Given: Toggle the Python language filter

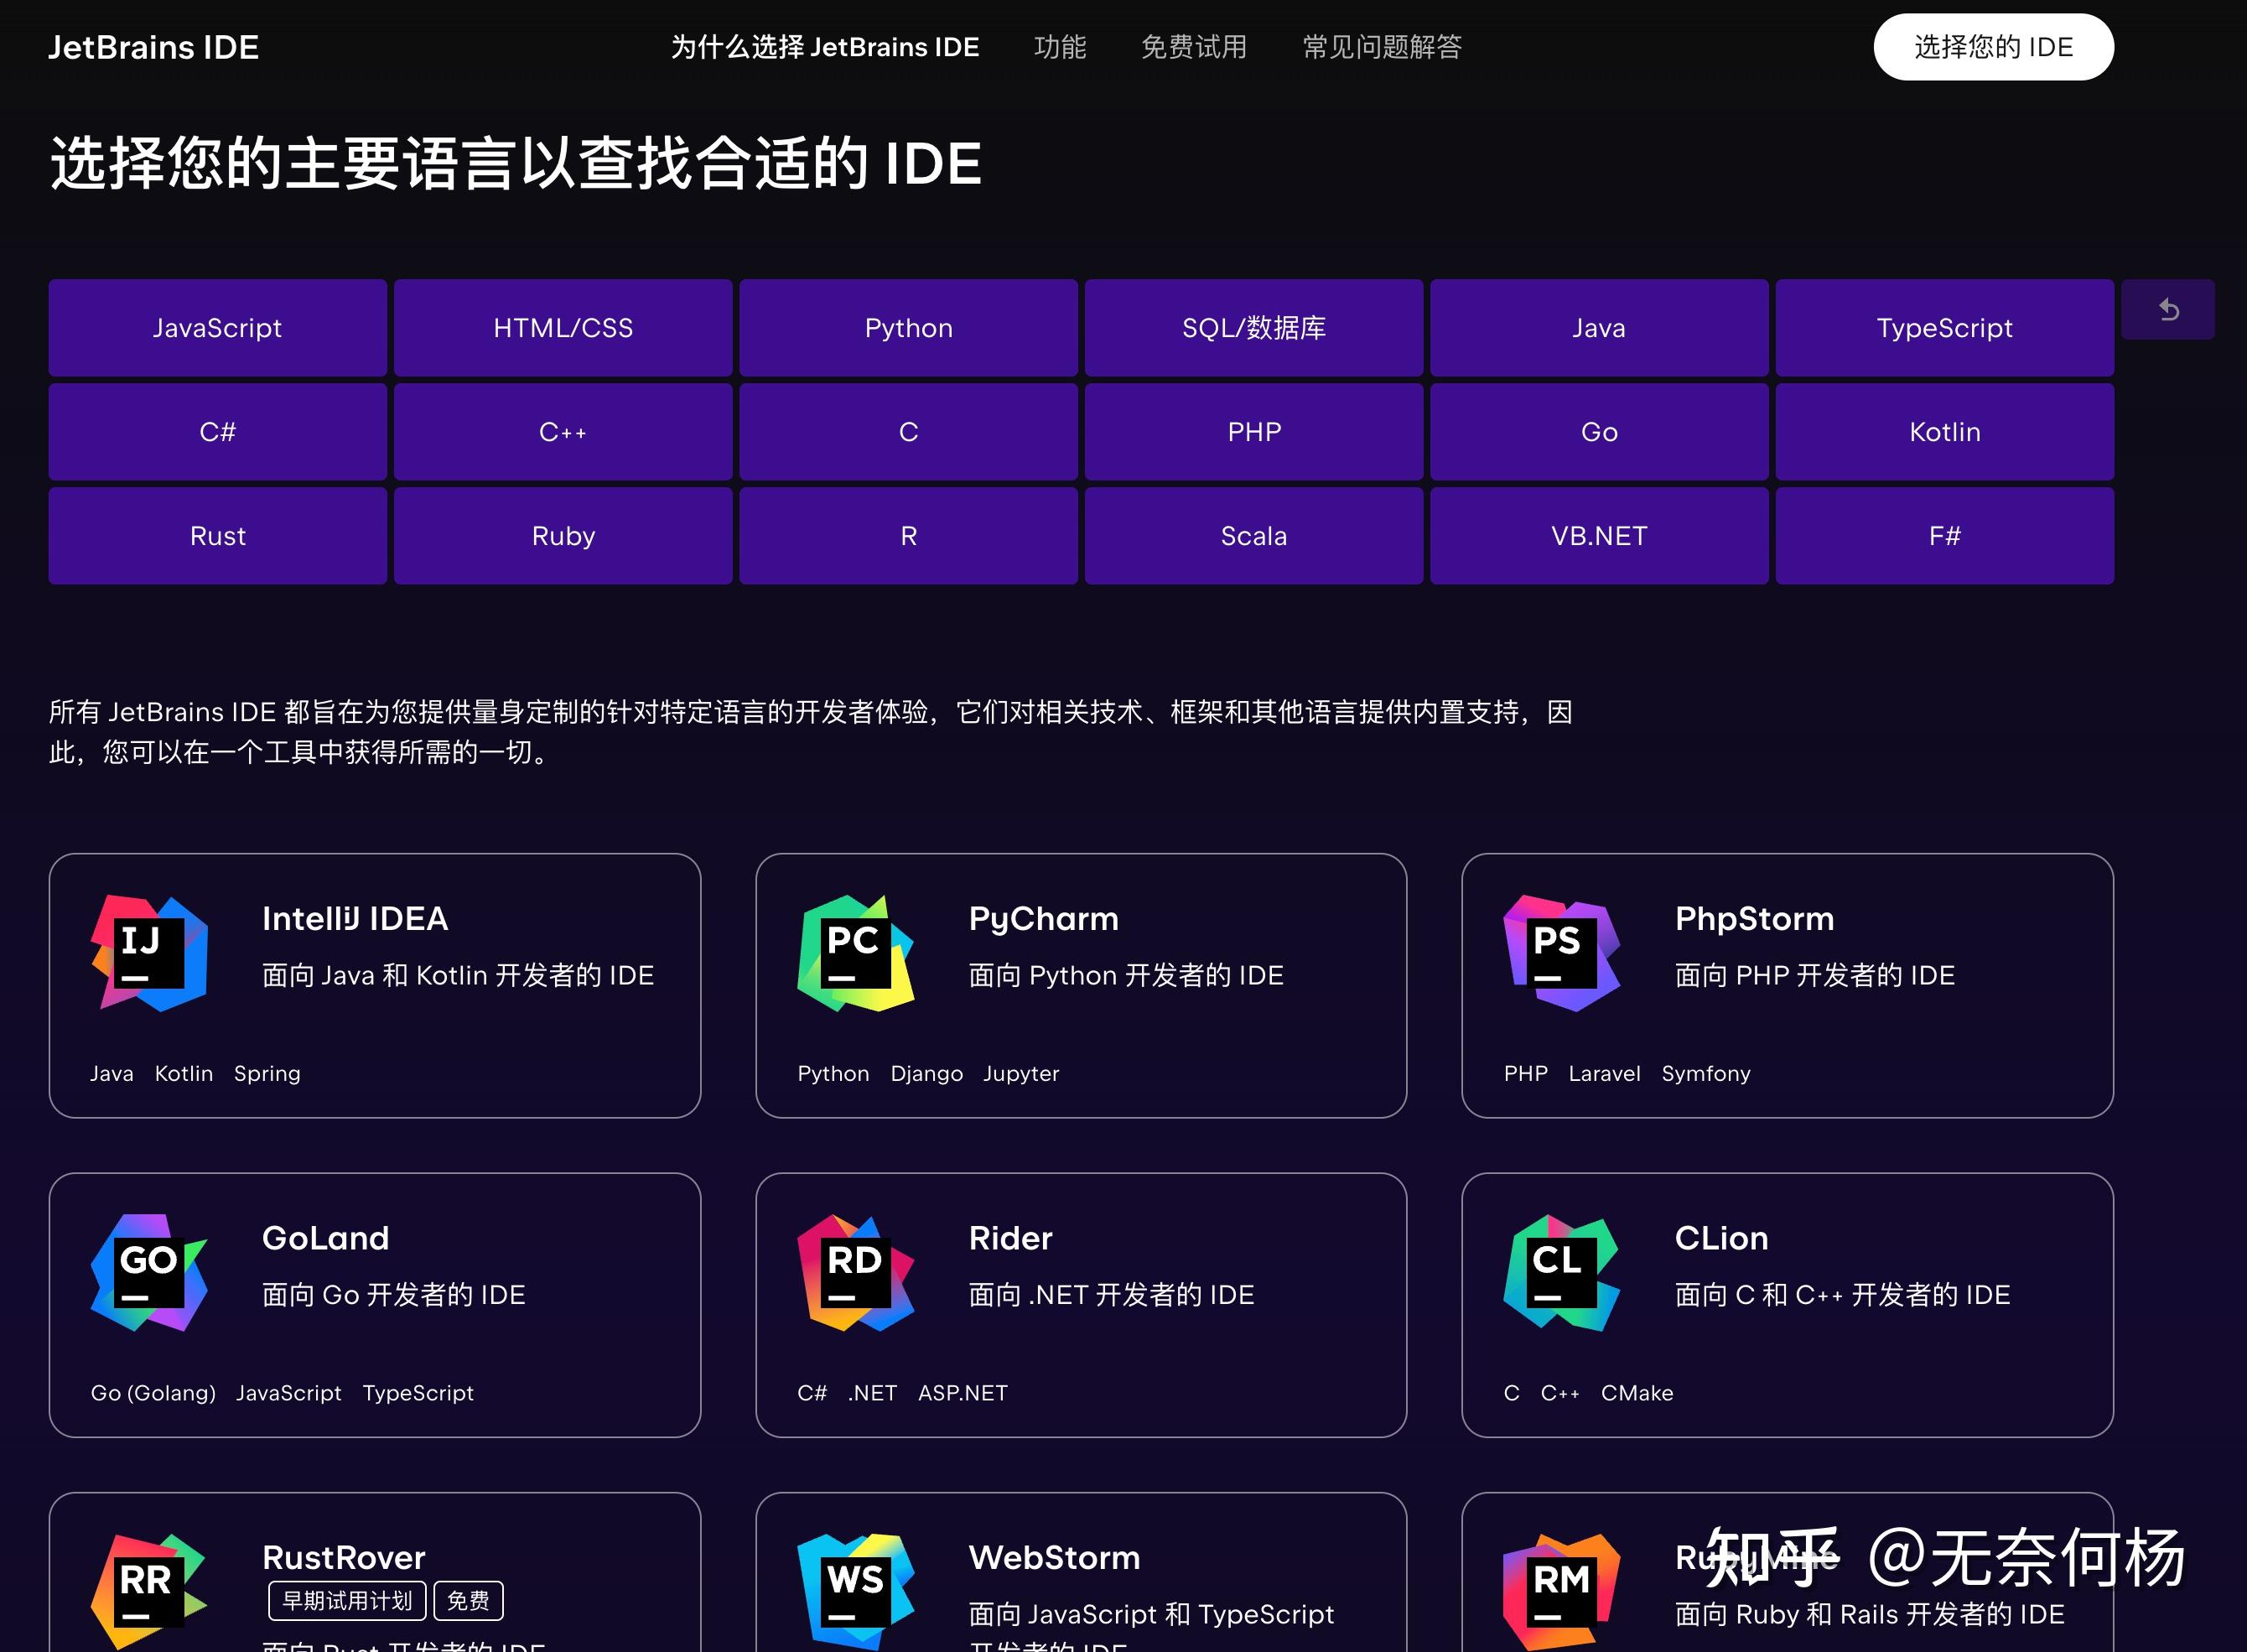Looking at the screenshot, I should 907,327.
